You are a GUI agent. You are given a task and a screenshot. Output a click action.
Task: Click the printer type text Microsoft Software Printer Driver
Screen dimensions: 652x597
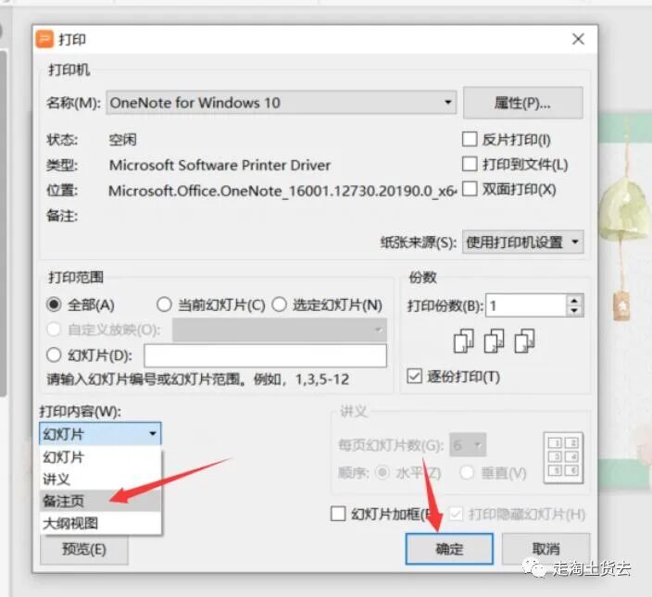(220, 165)
